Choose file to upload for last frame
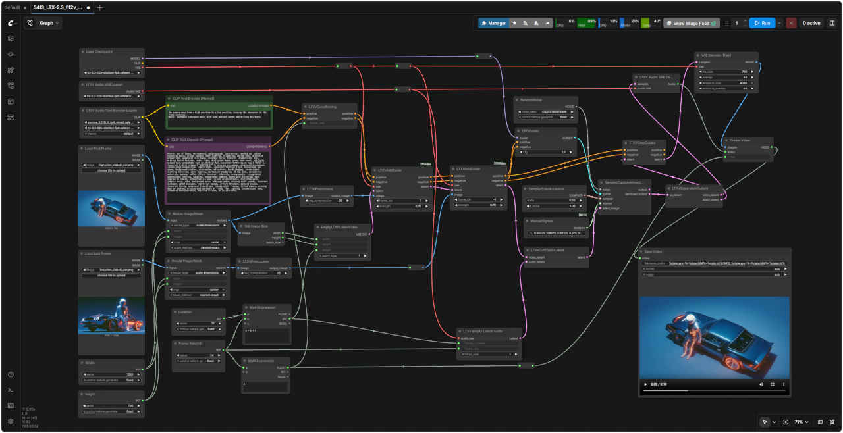843x433 pixels. point(111,275)
